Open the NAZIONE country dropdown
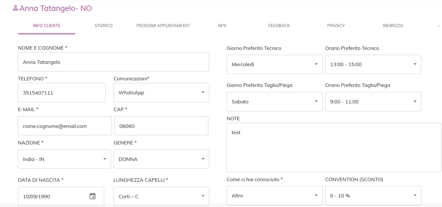Viewport: 442px width, 207px height. click(64, 159)
